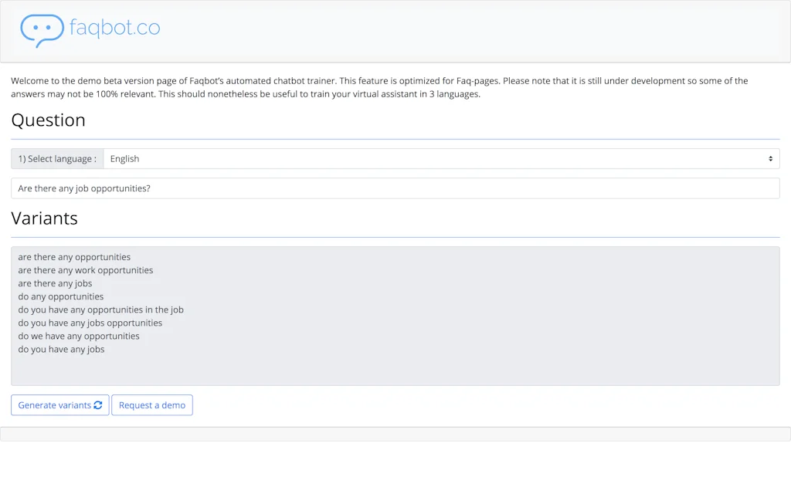Viewport: 791px width, 494px height.
Task: Click the variant 'are there any jobs'
Action: [54, 283]
